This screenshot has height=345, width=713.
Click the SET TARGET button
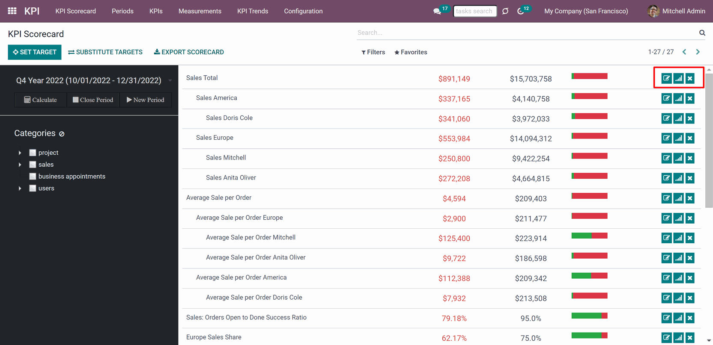pos(35,52)
